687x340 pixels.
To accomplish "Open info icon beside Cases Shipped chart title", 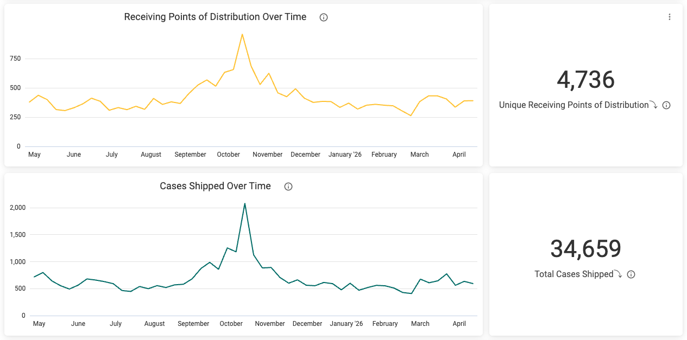I will pos(288,187).
